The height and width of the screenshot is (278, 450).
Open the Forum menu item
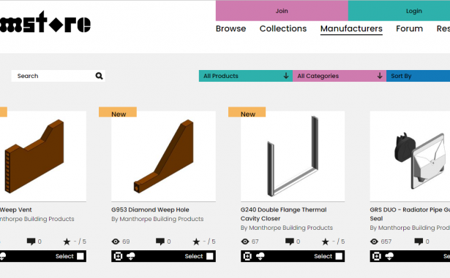coord(409,28)
